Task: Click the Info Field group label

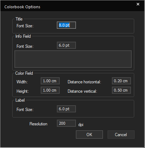Action: 23,36
